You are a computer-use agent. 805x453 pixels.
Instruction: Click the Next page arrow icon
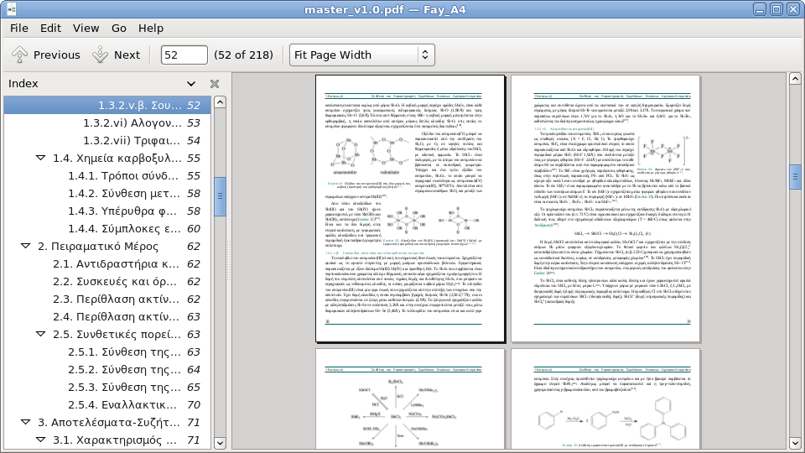point(101,55)
